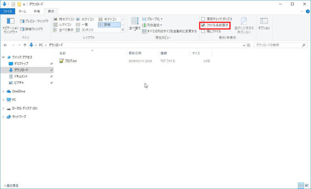The height and width of the screenshot is (189, 311).
Task: Open Quick Access (クイックアクセス) in sidebar
Action: pos(22,57)
